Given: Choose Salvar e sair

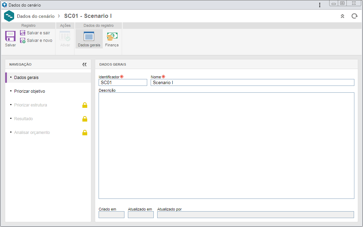Looking at the screenshot, I should 35,33.
